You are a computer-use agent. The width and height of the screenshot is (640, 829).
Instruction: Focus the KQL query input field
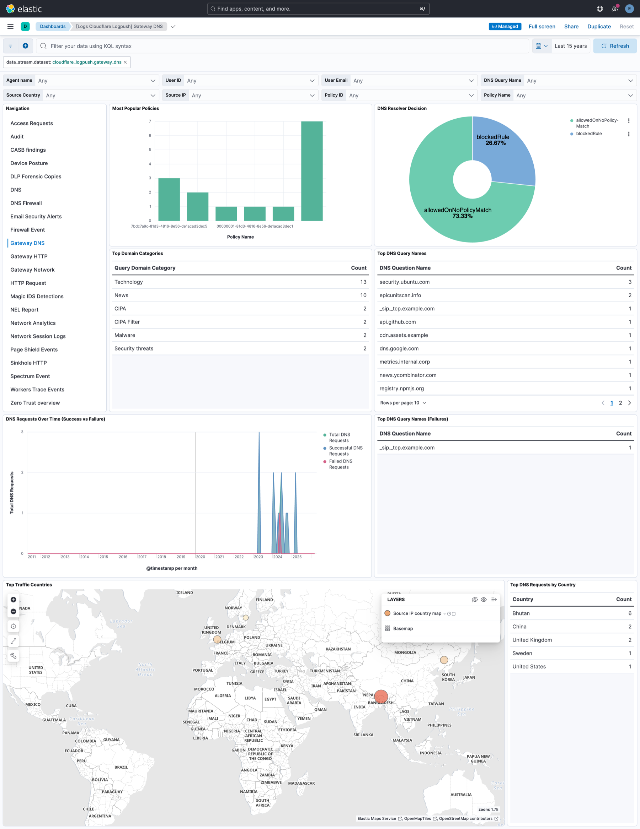point(282,46)
